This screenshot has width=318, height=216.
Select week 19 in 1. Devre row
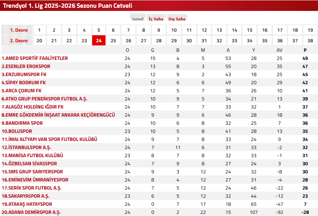[310, 30]
